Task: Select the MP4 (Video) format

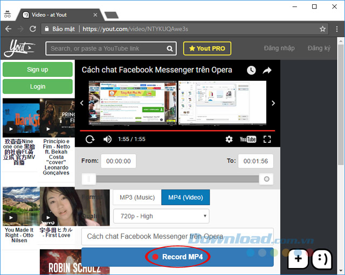Action: (x=185, y=198)
